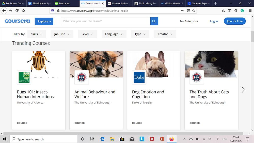Bookmark this page with star icon
Viewport: 254px width, 143px height.
(194, 11)
